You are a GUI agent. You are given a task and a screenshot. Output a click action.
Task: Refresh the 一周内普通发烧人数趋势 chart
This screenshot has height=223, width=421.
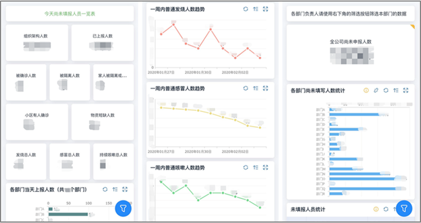click(246, 9)
